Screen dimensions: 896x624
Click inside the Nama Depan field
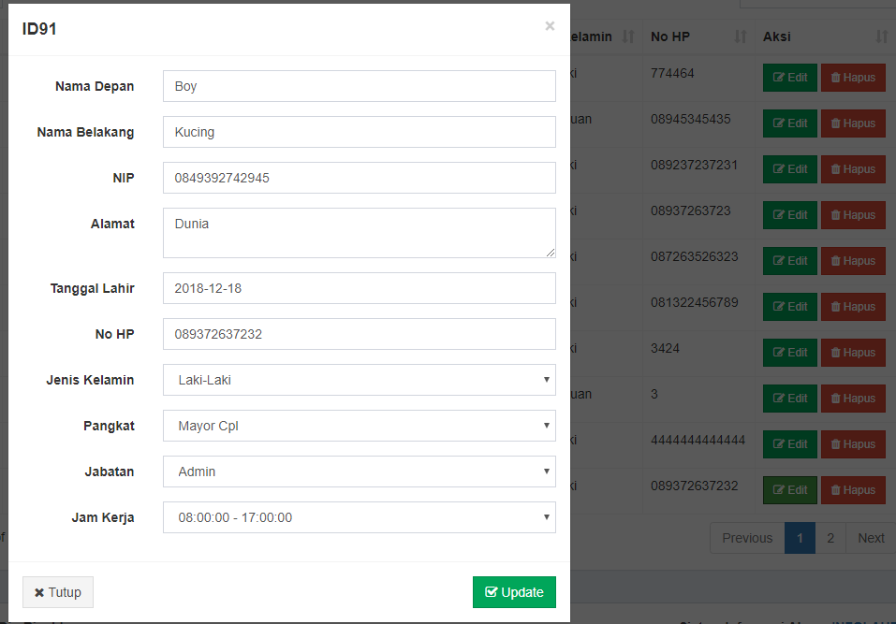[359, 86]
